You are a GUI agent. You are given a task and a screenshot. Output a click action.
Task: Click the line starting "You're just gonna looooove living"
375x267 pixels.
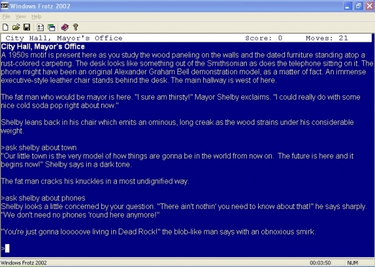158,231
